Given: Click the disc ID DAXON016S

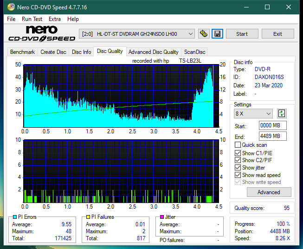Looking at the screenshot, I should tap(269, 77).
